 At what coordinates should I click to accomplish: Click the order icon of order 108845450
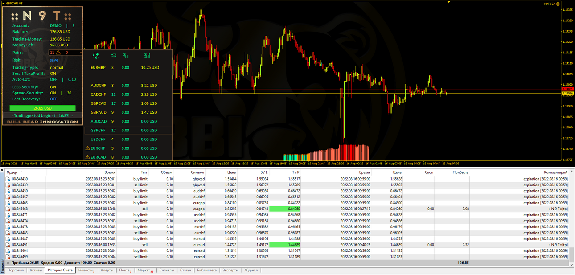8,191
